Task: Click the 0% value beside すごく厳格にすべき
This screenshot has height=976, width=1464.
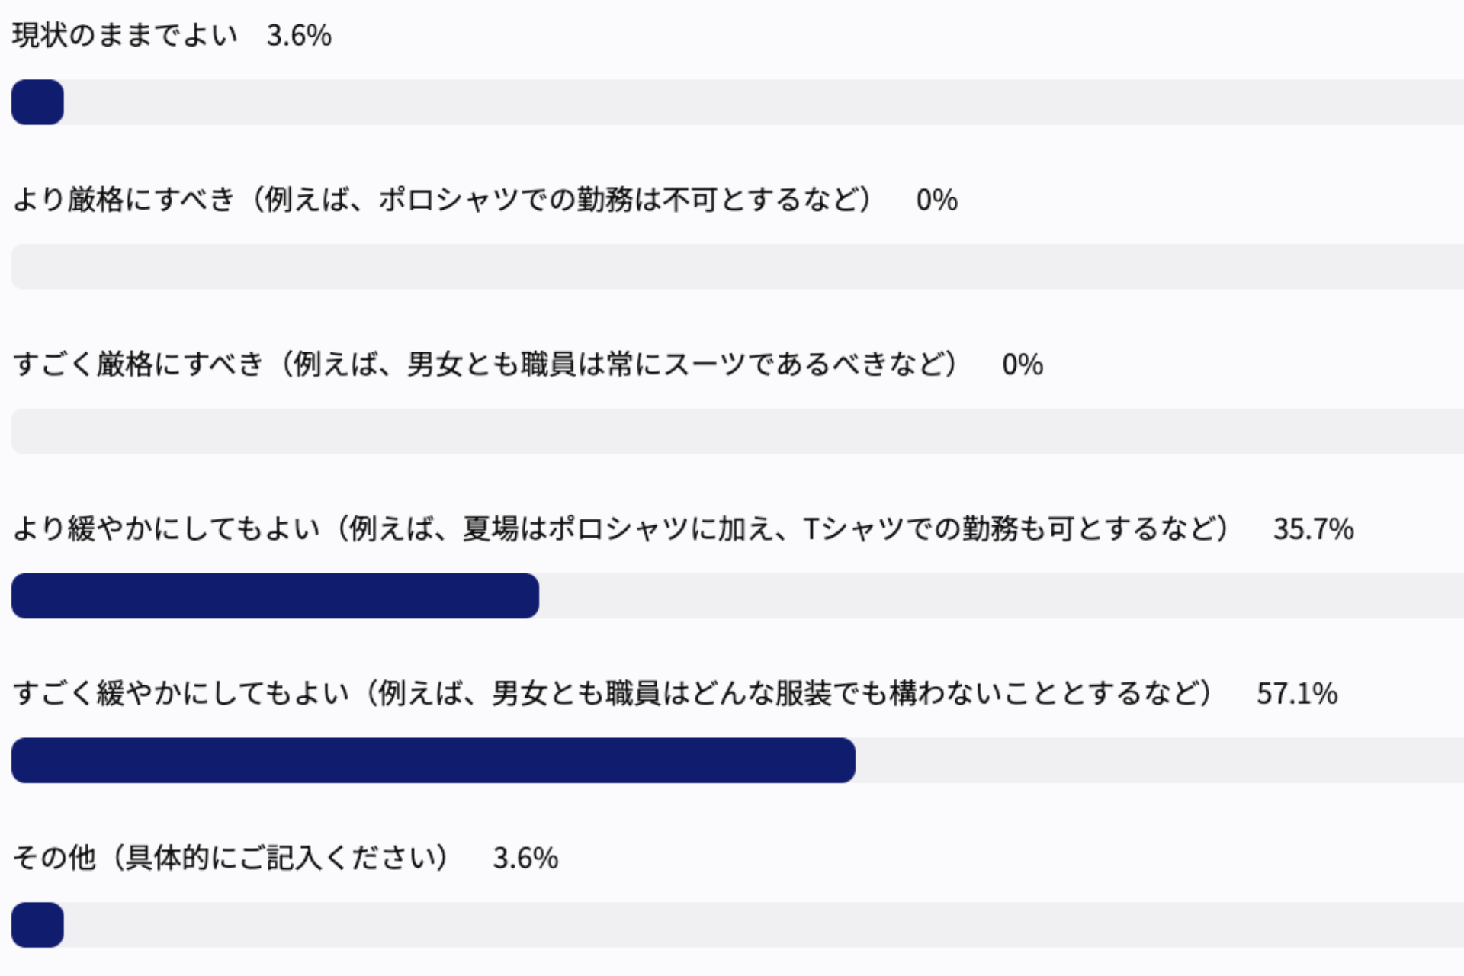Action: point(1022,364)
